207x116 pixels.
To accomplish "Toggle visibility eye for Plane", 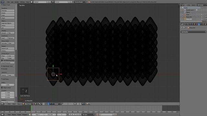I will point(202,15).
